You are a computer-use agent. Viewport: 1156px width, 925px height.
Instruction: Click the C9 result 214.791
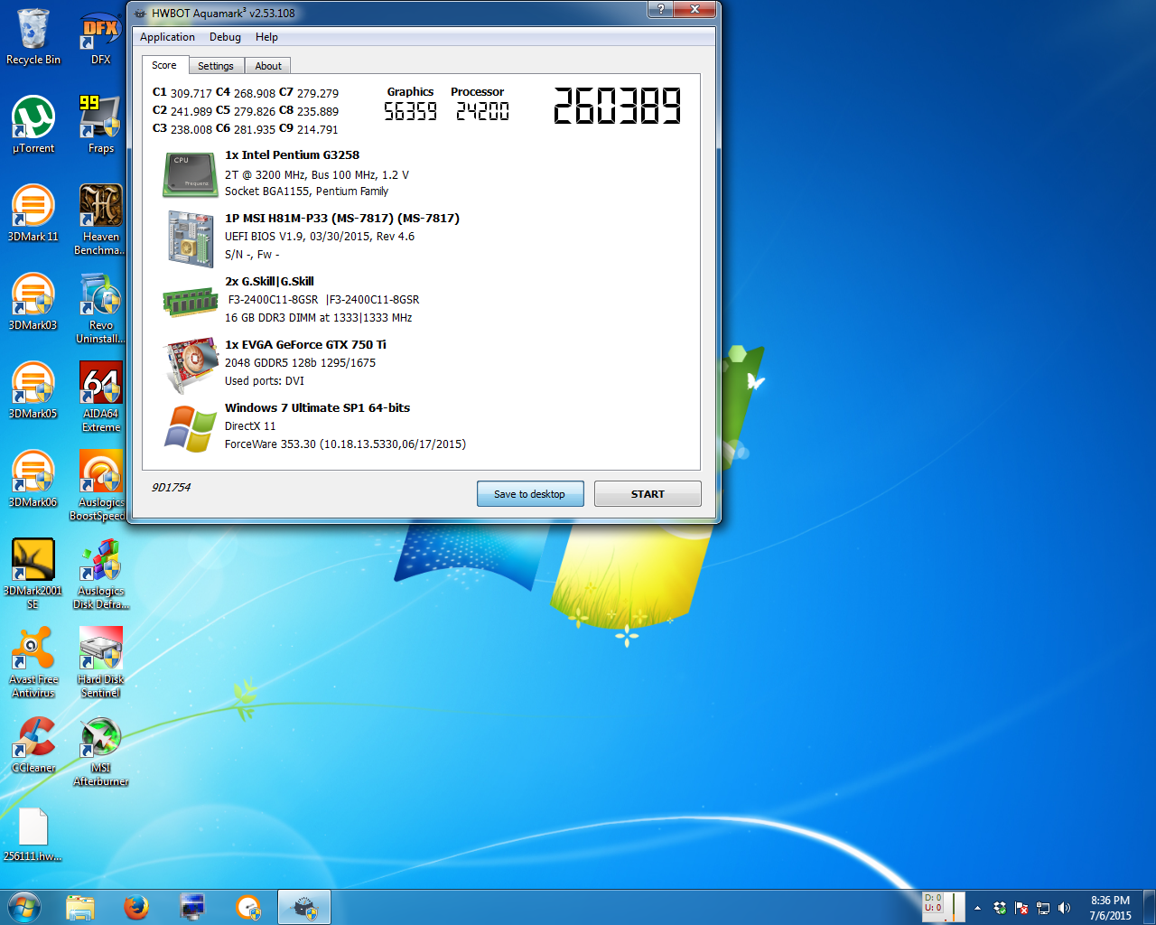[317, 129]
